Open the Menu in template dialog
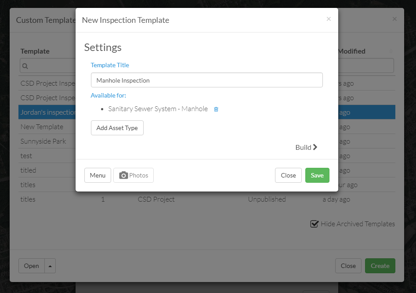416x293 pixels. (98, 175)
